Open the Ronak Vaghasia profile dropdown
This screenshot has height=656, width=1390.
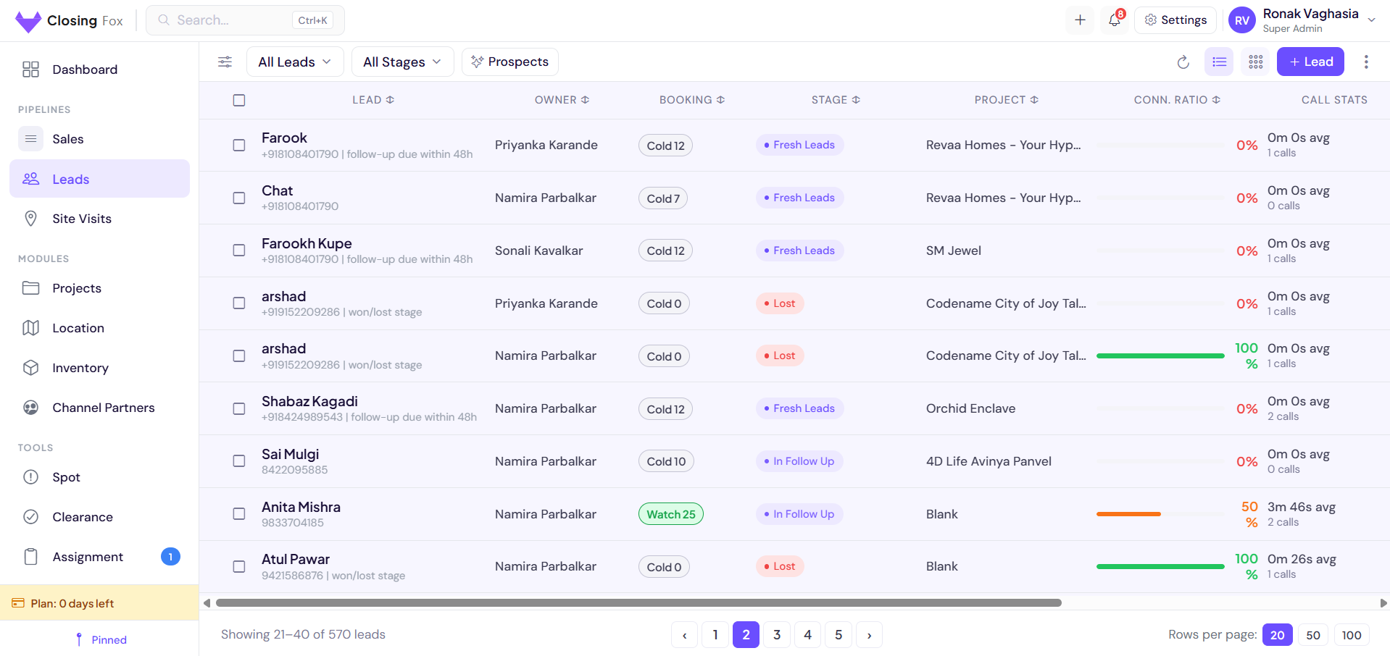click(x=1304, y=20)
